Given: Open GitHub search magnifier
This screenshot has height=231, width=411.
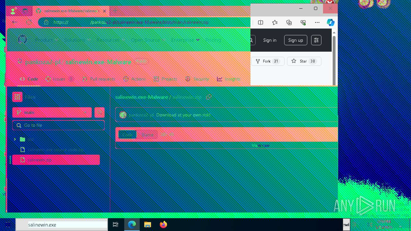Looking at the screenshot, I should pos(251,40).
